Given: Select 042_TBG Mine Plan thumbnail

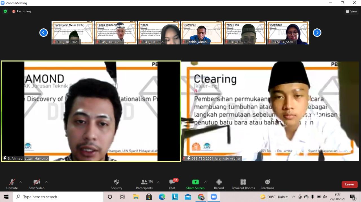Looking at the screenshot, I should click(x=245, y=33).
